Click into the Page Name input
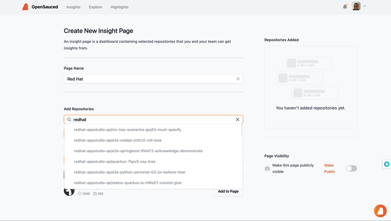 point(149,79)
